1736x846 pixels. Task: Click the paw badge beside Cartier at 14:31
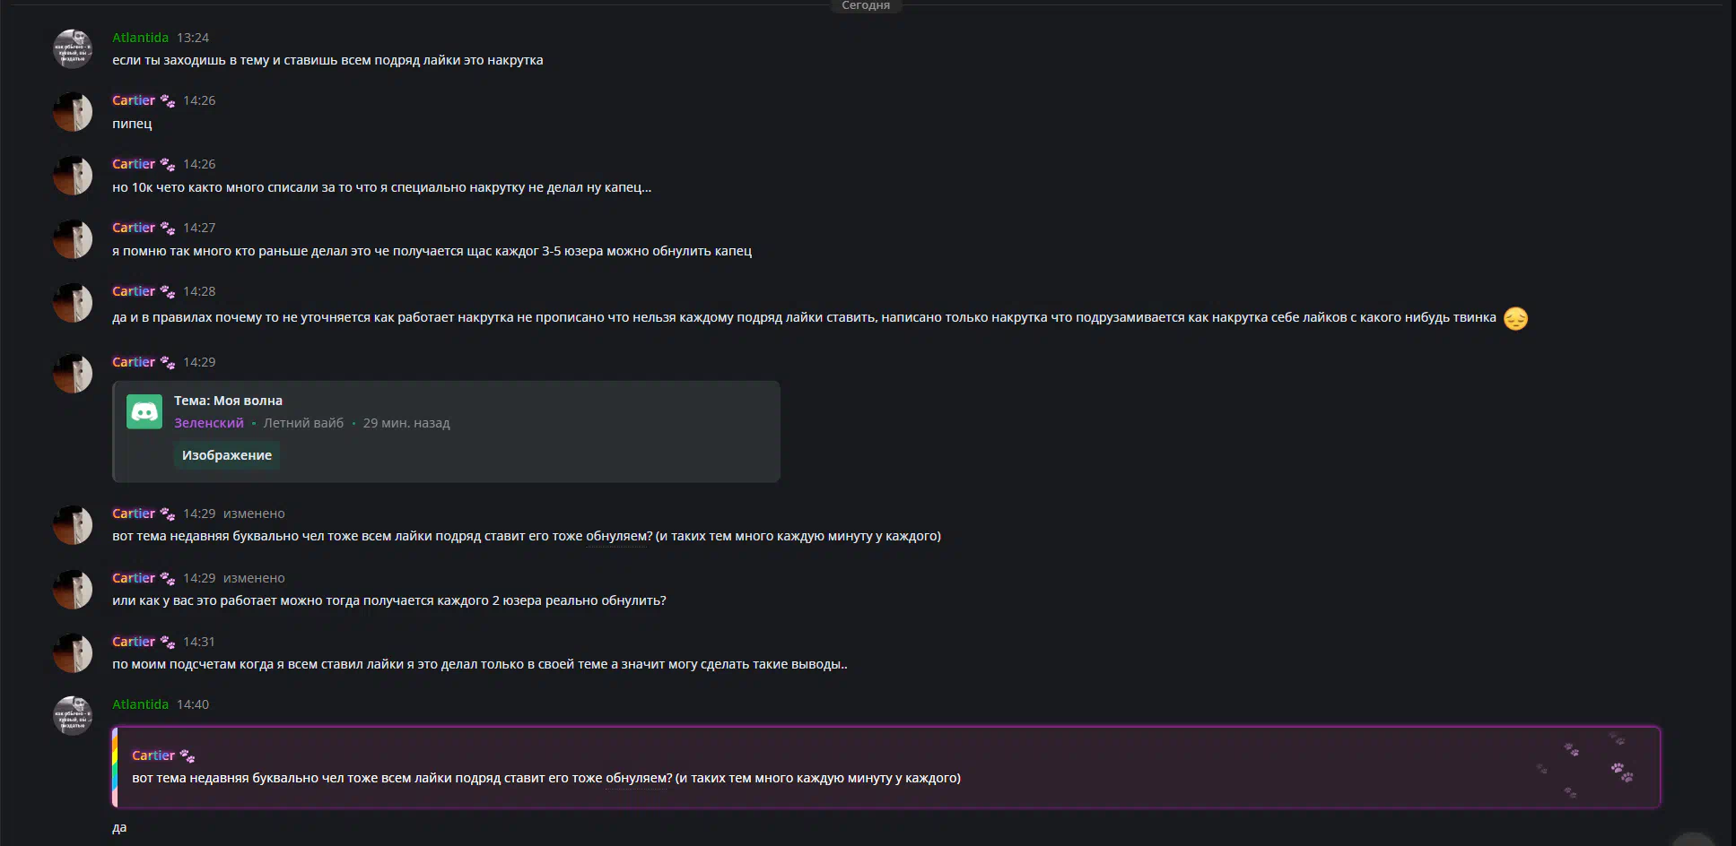pos(168,643)
